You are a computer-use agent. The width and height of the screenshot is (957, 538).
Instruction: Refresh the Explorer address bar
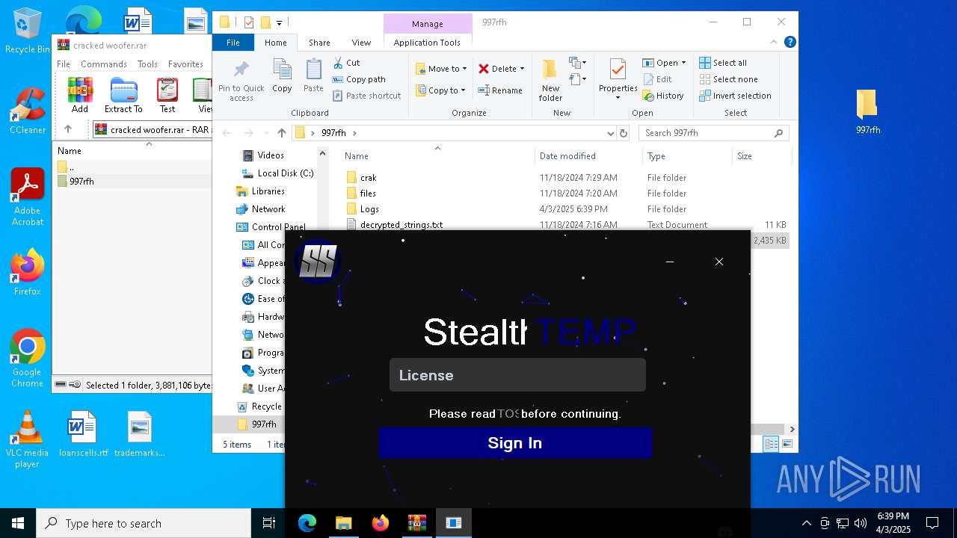(x=624, y=133)
